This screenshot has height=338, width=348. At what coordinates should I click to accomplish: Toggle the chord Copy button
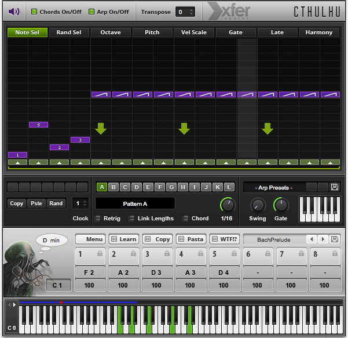pyautogui.click(x=157, y=239)
